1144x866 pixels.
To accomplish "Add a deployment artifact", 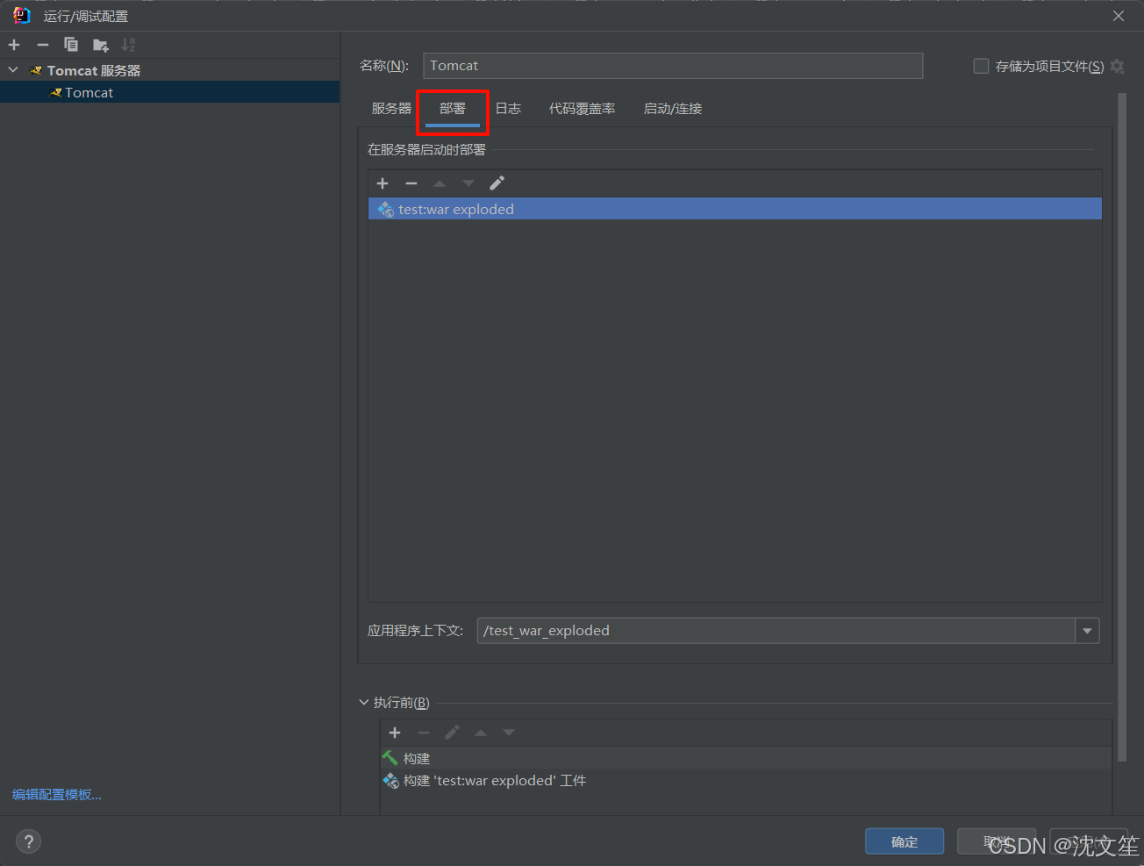I will click(383, 183).
